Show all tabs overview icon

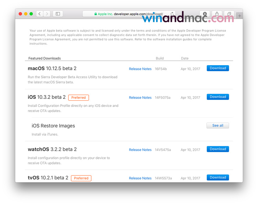click(229, 14)
